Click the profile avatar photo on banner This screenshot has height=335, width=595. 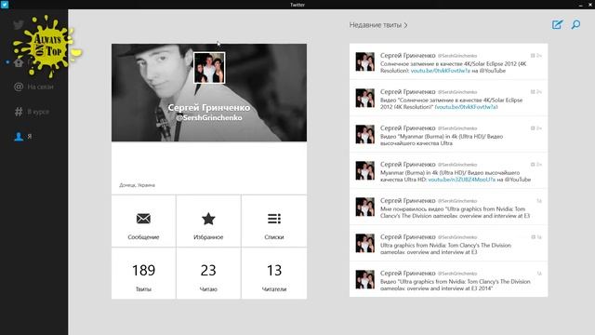click(209, 68)
